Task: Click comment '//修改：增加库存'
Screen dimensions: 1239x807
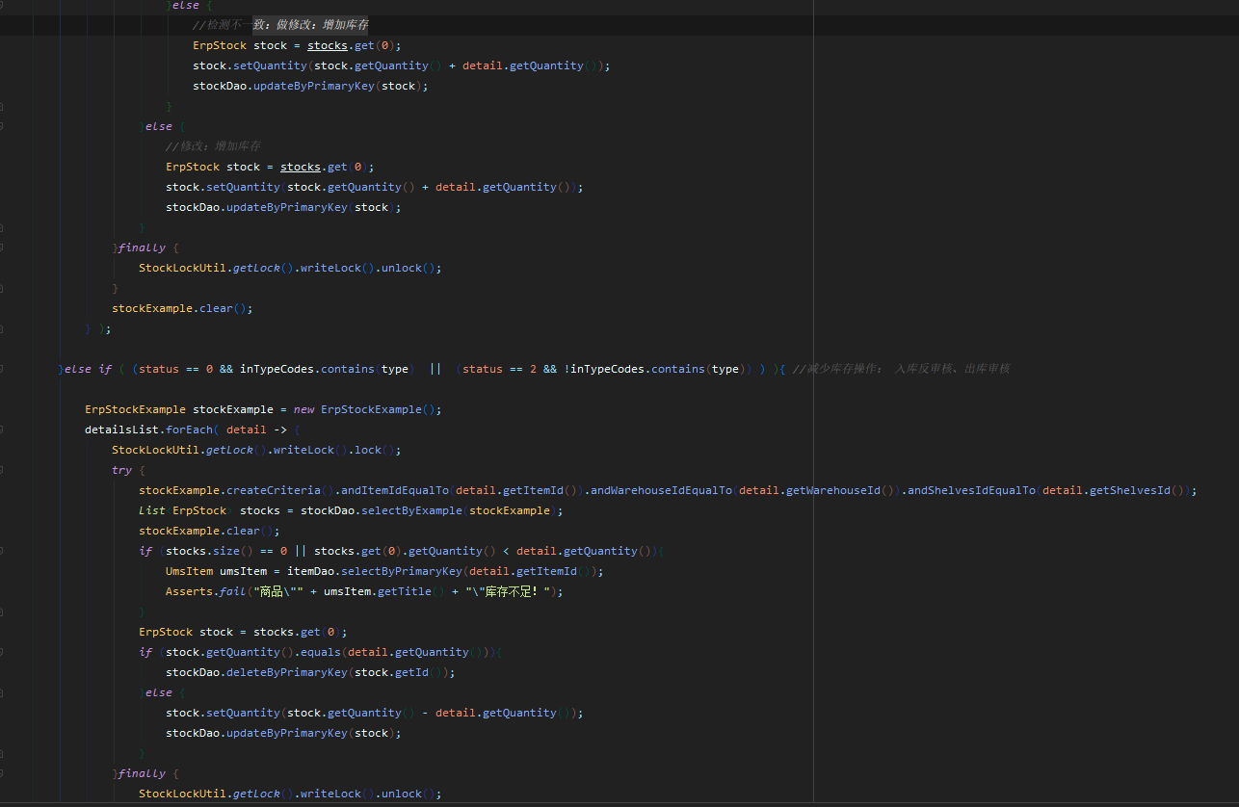Action: click(x=213, y=146)
